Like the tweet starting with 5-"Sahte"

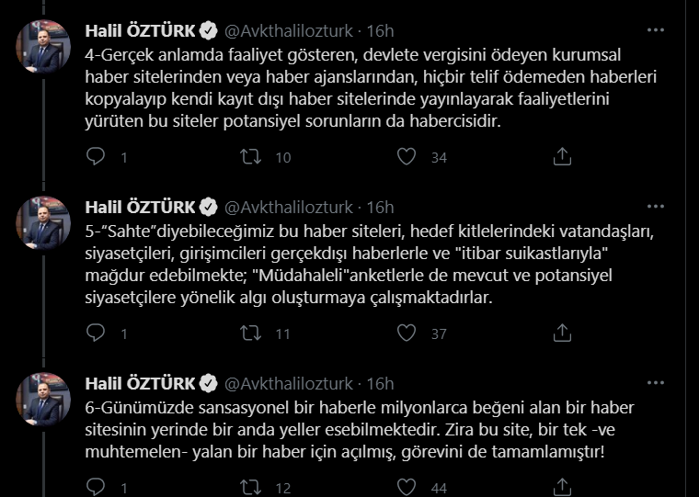407,334
